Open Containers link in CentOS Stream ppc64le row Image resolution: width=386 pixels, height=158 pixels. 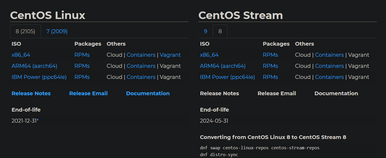(x=329, y=77)
